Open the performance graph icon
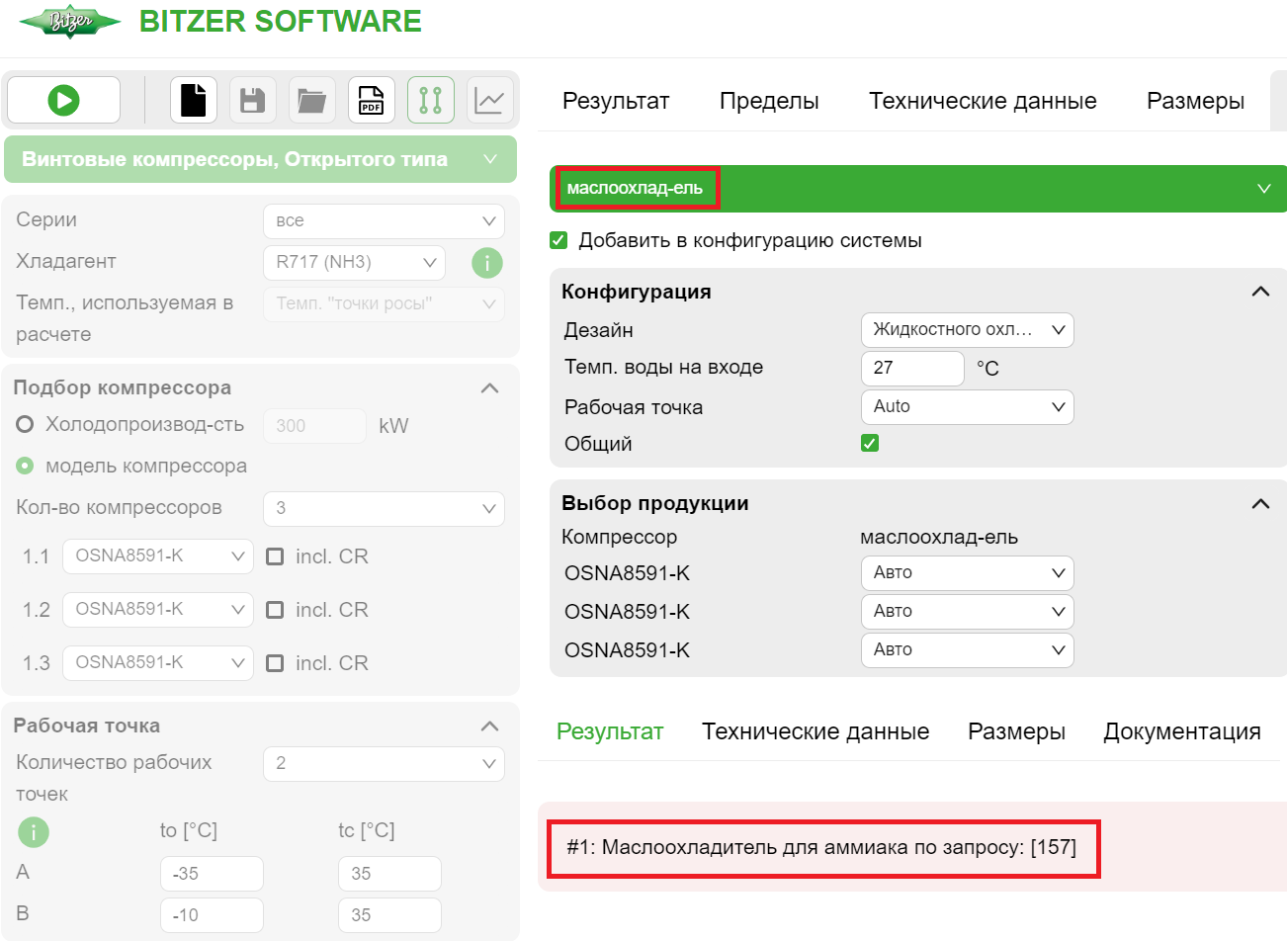The image size is (1287, 941). 490,100
